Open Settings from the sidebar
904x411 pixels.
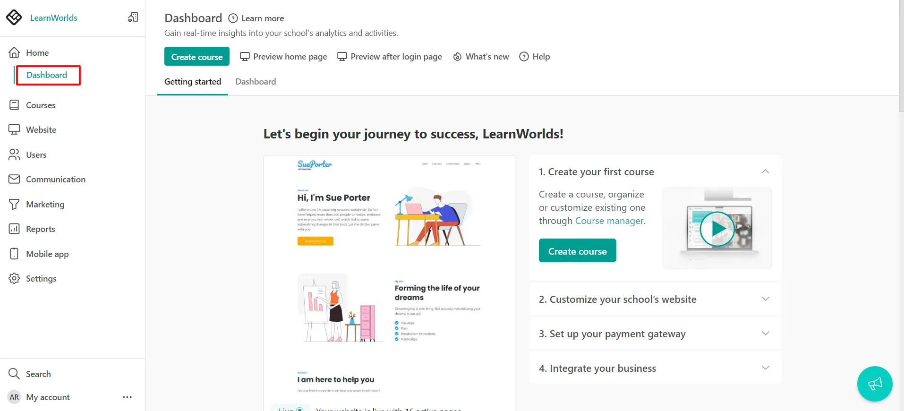pyautogui.click(x=41, y=278)
